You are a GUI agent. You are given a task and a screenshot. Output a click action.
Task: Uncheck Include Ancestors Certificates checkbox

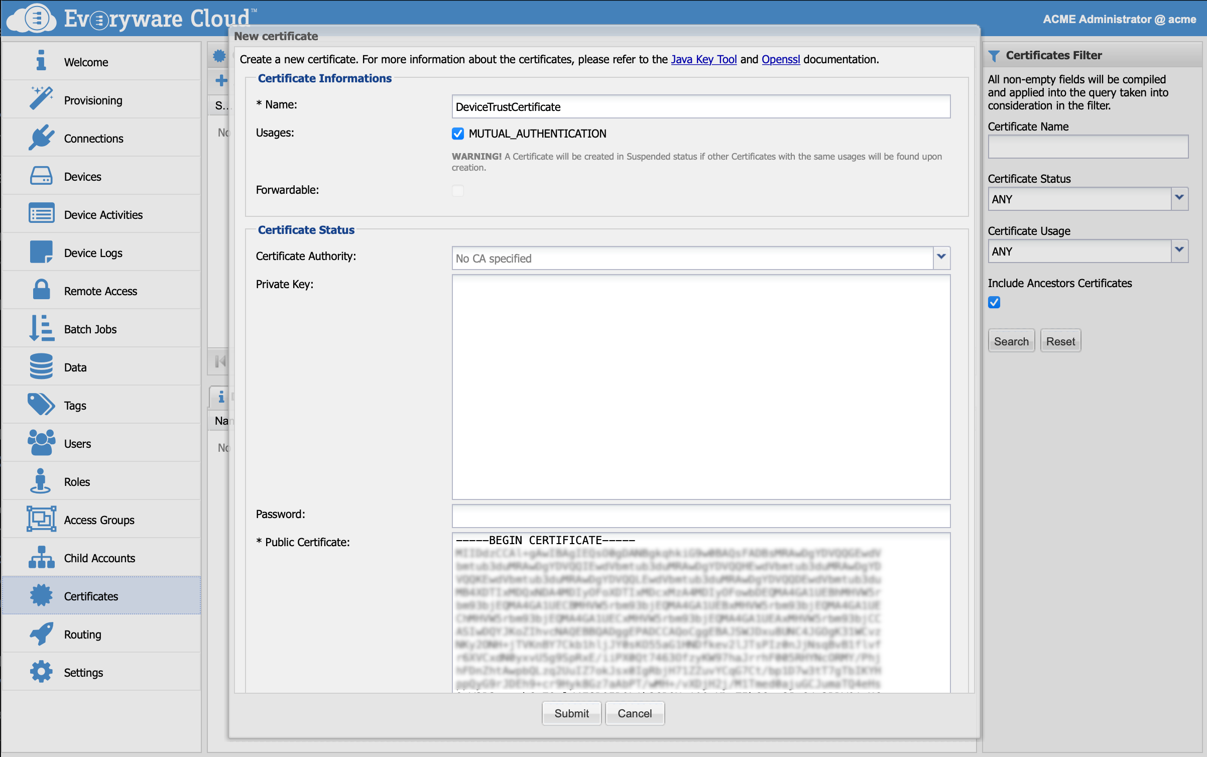click(994, 302)
